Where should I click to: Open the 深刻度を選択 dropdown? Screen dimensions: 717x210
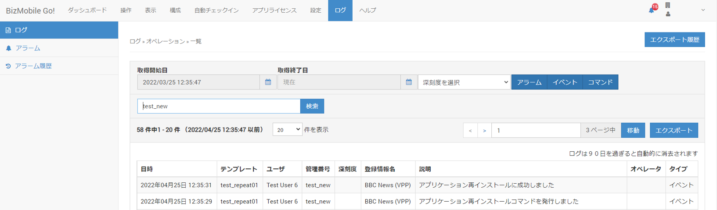tap(464, 82)
